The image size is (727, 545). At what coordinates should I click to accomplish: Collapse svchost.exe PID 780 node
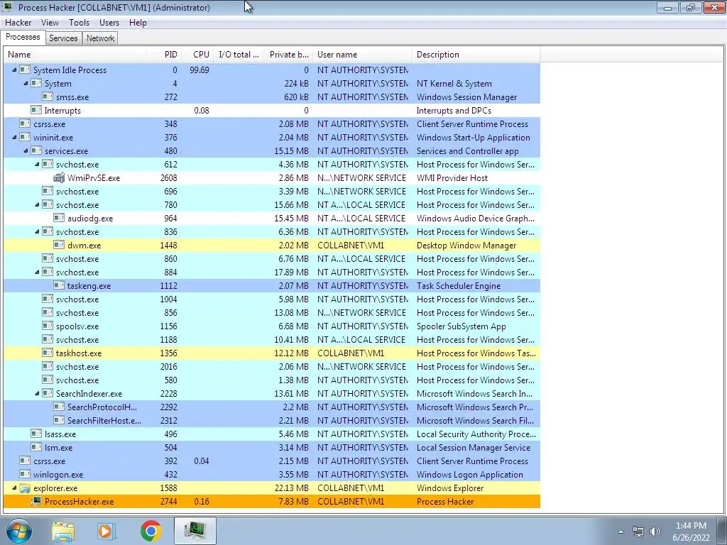pyautogui.click(x=37, y=205)
